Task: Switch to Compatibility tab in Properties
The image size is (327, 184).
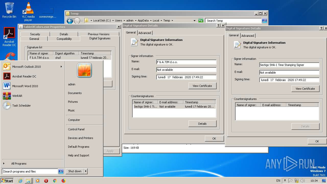Action: tap(64, 39)
